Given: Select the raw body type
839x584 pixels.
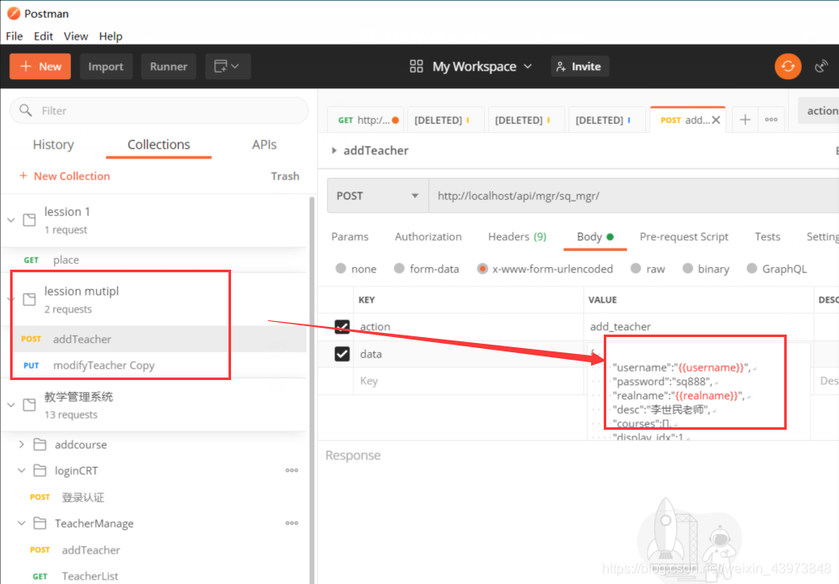Looking at the screenshot, I should pyautogui.click(x=635, y=269).
